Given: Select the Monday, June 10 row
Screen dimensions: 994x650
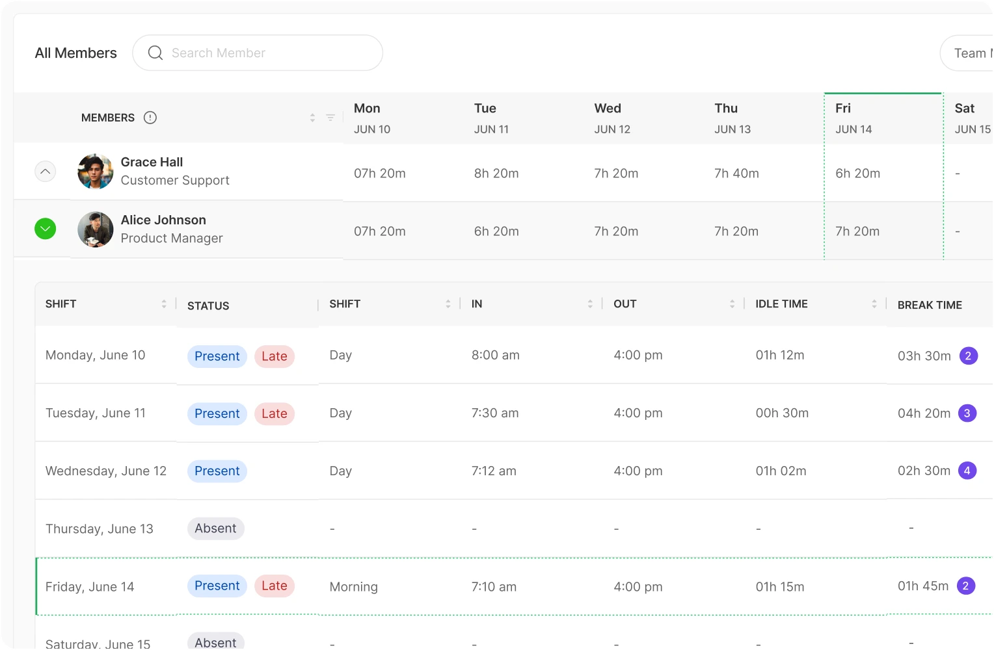Looking at the screenshot, I should point(514,355).
